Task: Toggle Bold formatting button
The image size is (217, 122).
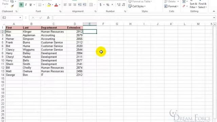Action: [x=21, y=5]
